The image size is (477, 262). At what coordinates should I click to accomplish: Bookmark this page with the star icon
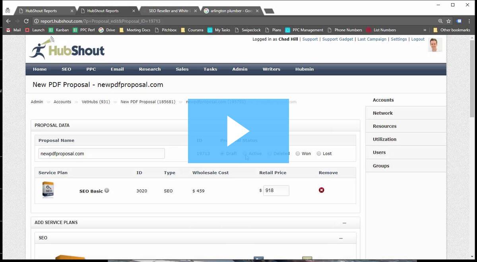449,21
